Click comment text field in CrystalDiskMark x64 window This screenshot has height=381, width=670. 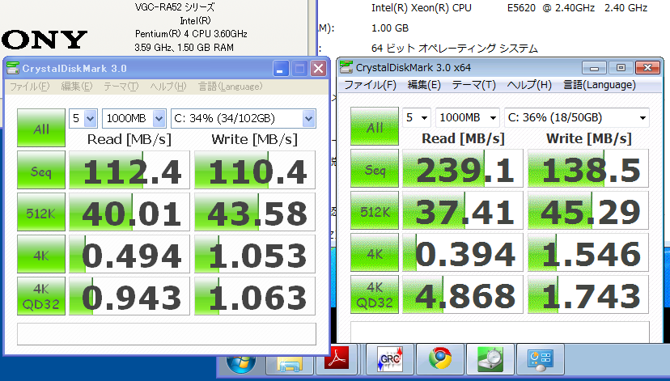[500, 332]
